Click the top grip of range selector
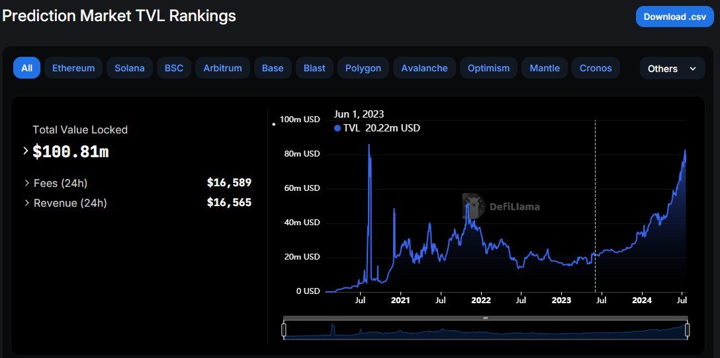The image size is (720, 358). [x=485, y=318]
